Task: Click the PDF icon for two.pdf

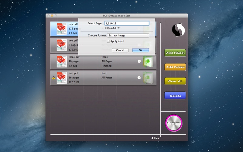Action: 62,45
